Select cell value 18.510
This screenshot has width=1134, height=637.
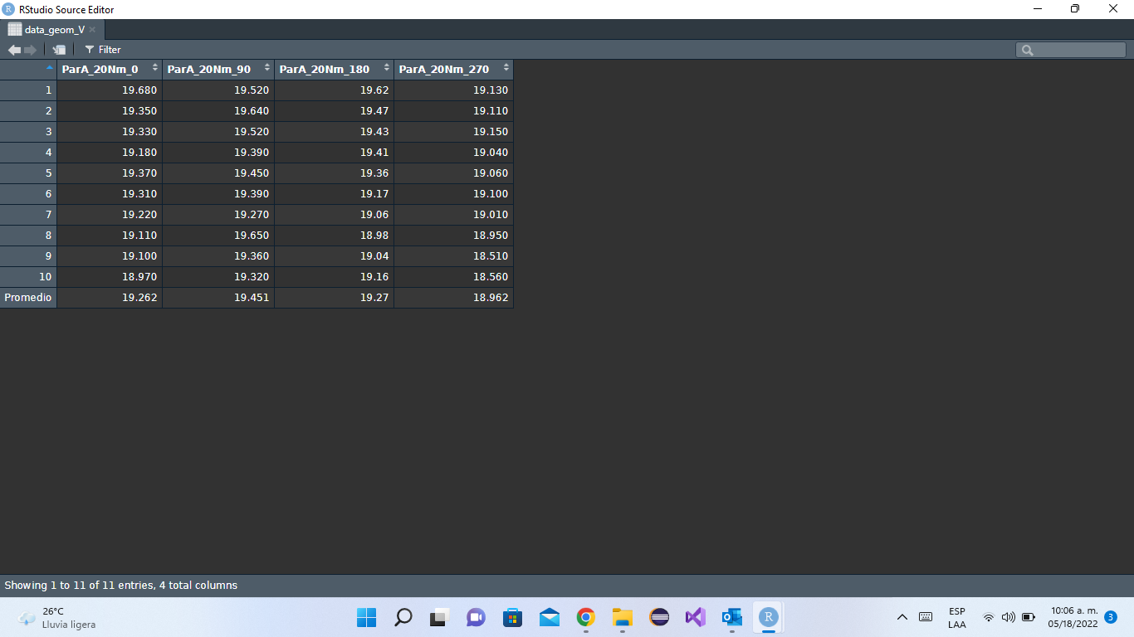coord(491,256)
